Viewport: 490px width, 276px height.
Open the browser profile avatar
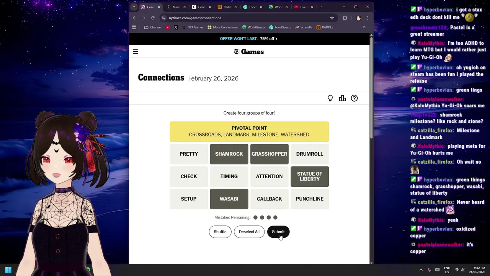point(358,18)
